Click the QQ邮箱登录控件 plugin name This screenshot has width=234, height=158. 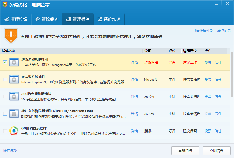click(34, 128)
